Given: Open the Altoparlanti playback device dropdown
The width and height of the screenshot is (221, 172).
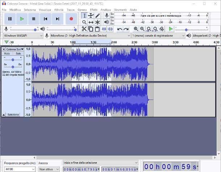Looking at the screenshot, I should pyautogui.click(x=207, y=35).
